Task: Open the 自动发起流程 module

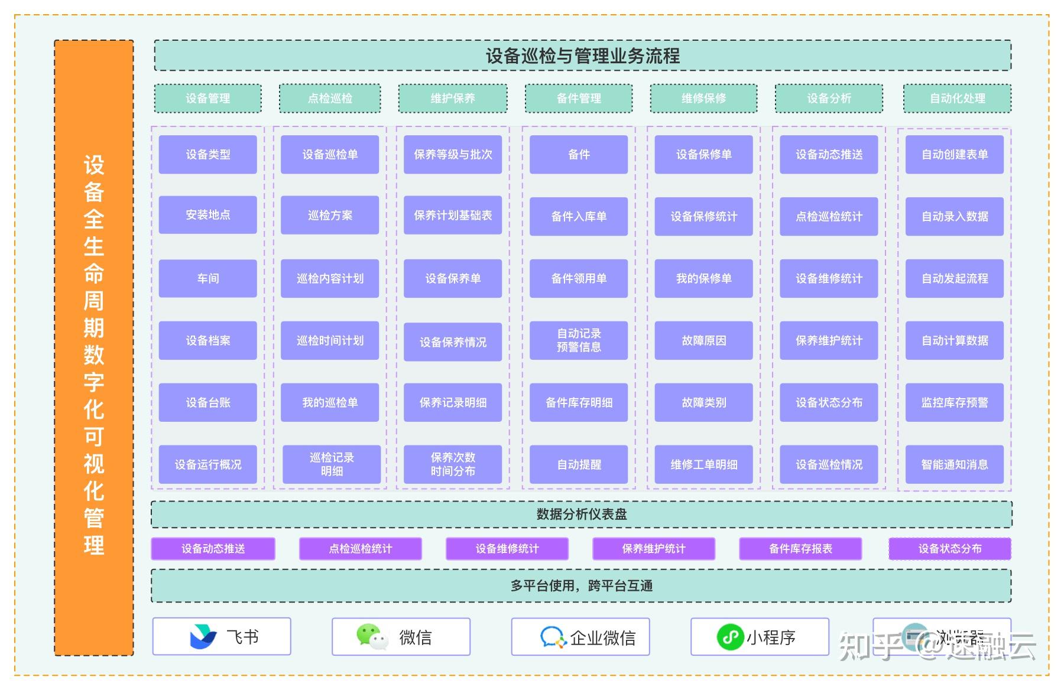Action: (x=955, y=278)
